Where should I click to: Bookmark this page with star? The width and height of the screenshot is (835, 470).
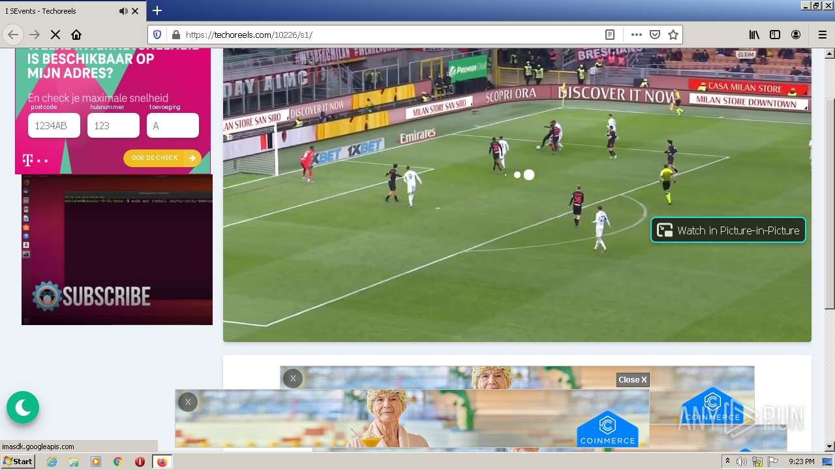[x=673, y=35]
